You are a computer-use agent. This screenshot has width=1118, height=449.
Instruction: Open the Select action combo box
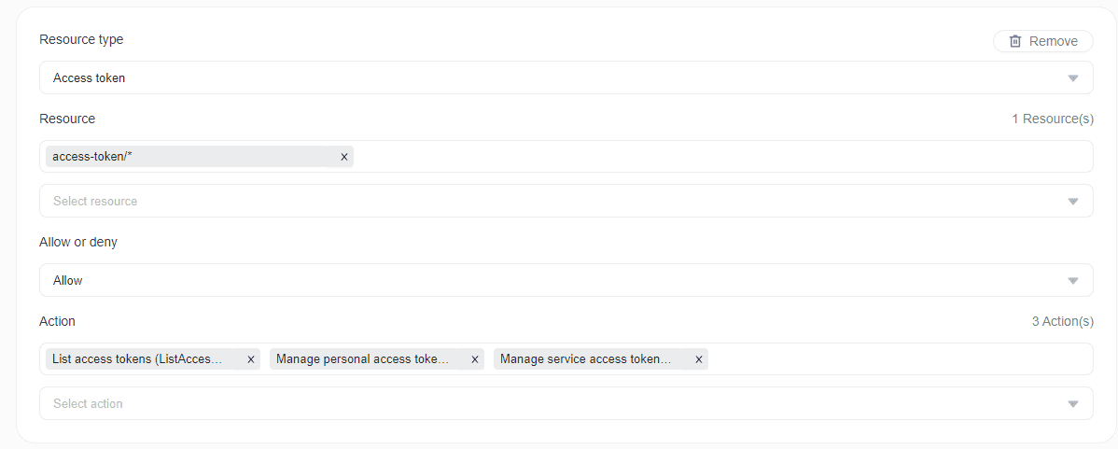point(551,404)
